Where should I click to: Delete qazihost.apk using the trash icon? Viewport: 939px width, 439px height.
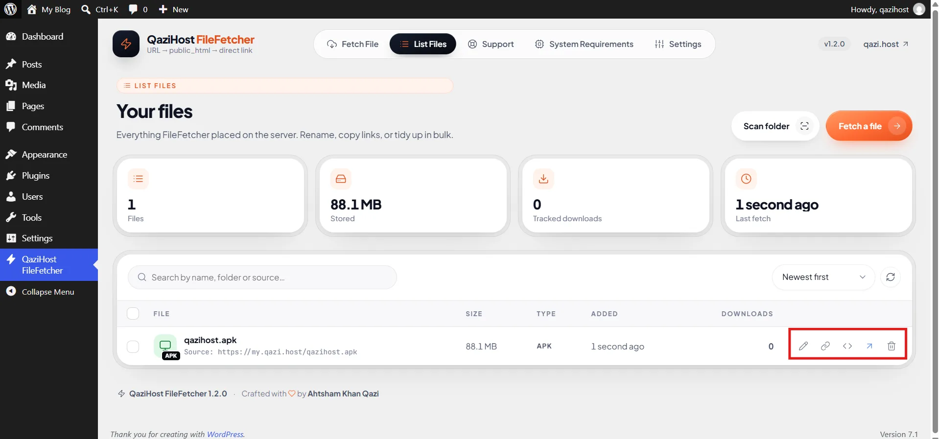click(x=892, y=347)
